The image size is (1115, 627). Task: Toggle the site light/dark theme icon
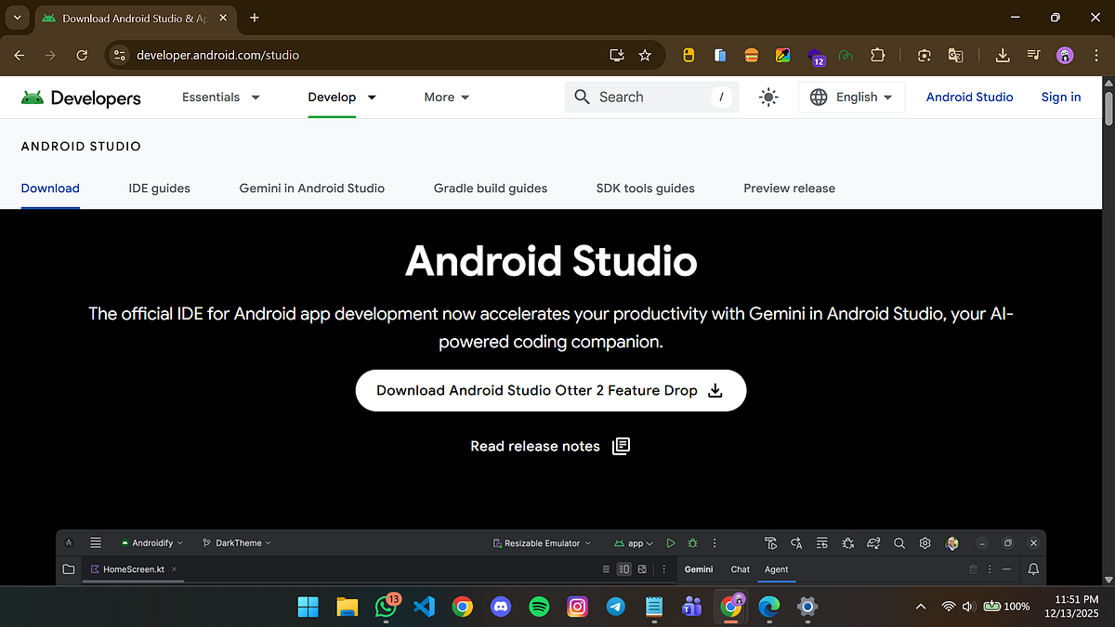tap(768, 97)
